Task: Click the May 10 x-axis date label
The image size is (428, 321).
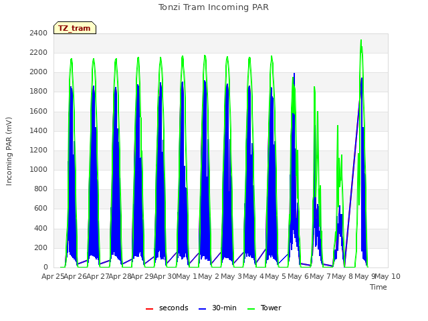Action: pyautogui.click(x=388, y=276)
